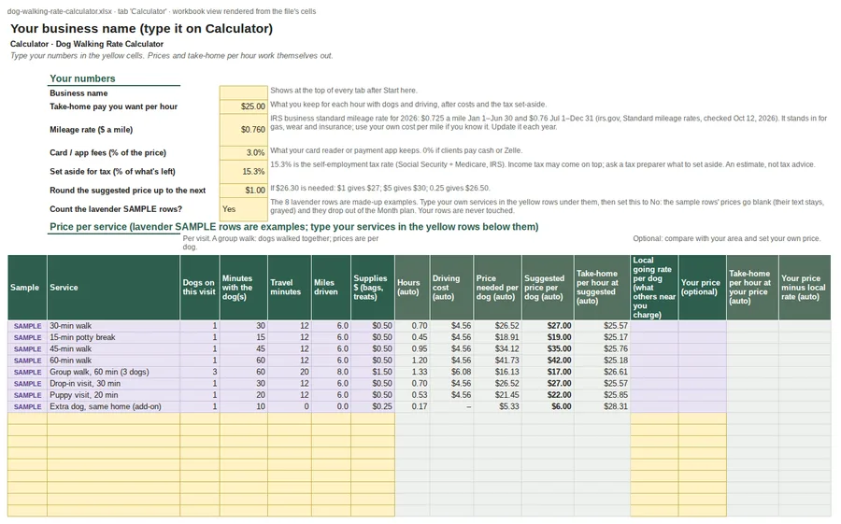841x524 pixels.
Task: Click SAMPLE tag beside 'Puppy visit, 20 min'
Action: [27, 395]
